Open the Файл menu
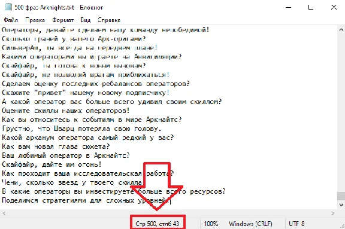Image resolution: width=345 pixels, height=229 pixels. (x=11, y=20)
